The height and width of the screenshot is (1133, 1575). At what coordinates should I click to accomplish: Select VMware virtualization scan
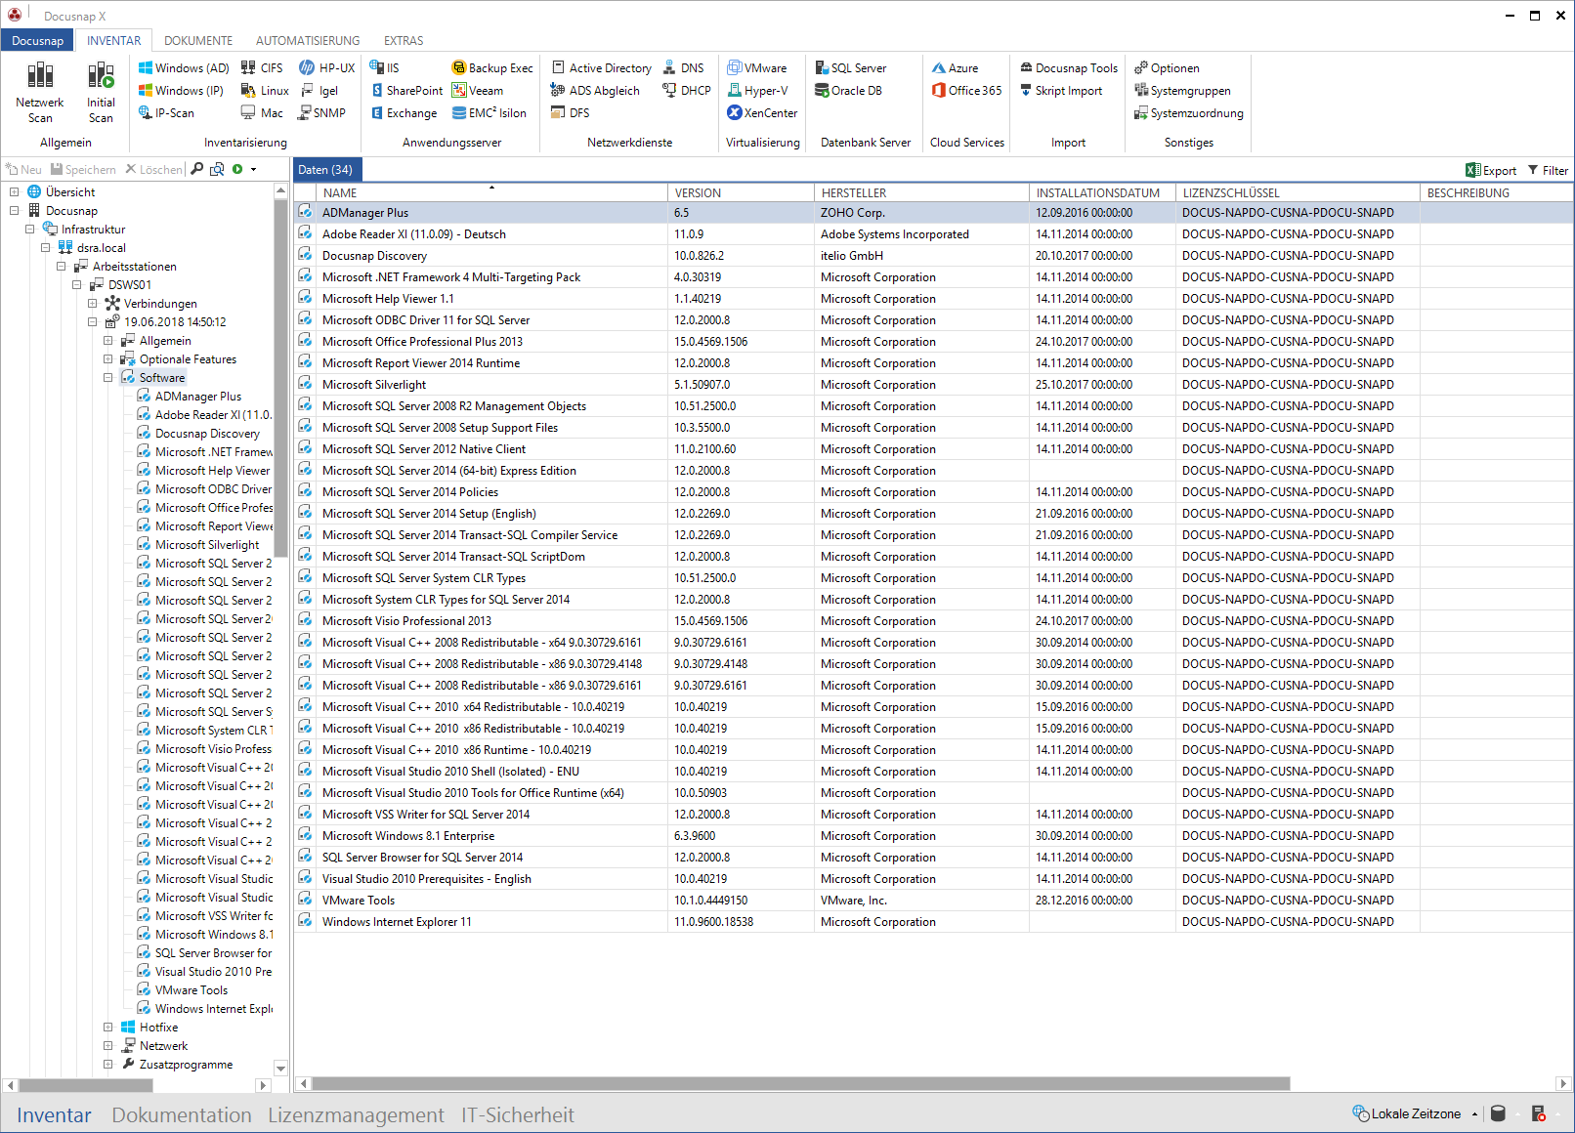coord(757,68)
